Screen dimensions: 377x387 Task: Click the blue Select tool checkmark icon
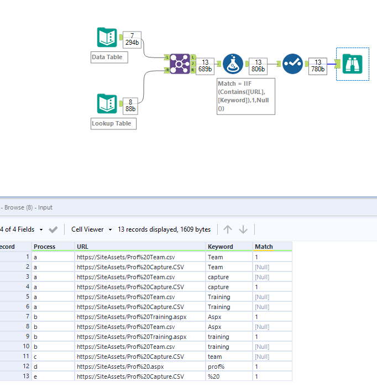(292, 64)
